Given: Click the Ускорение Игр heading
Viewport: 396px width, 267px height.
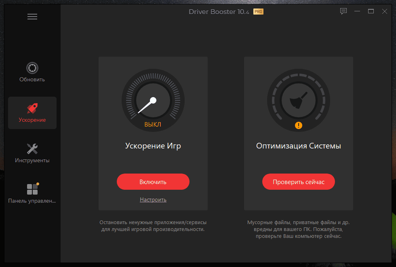Looking at the screenshot, I should click(x=153, y=146).
